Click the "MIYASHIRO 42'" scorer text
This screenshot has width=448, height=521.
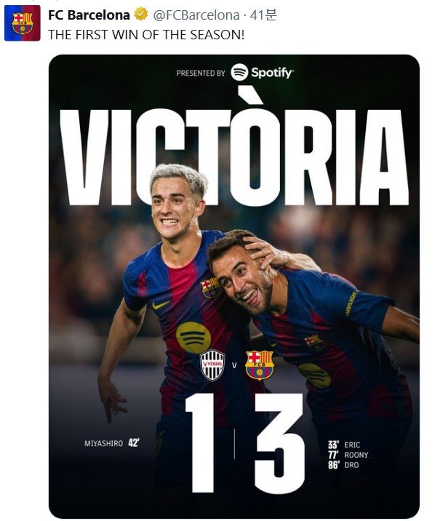(112, 442)
